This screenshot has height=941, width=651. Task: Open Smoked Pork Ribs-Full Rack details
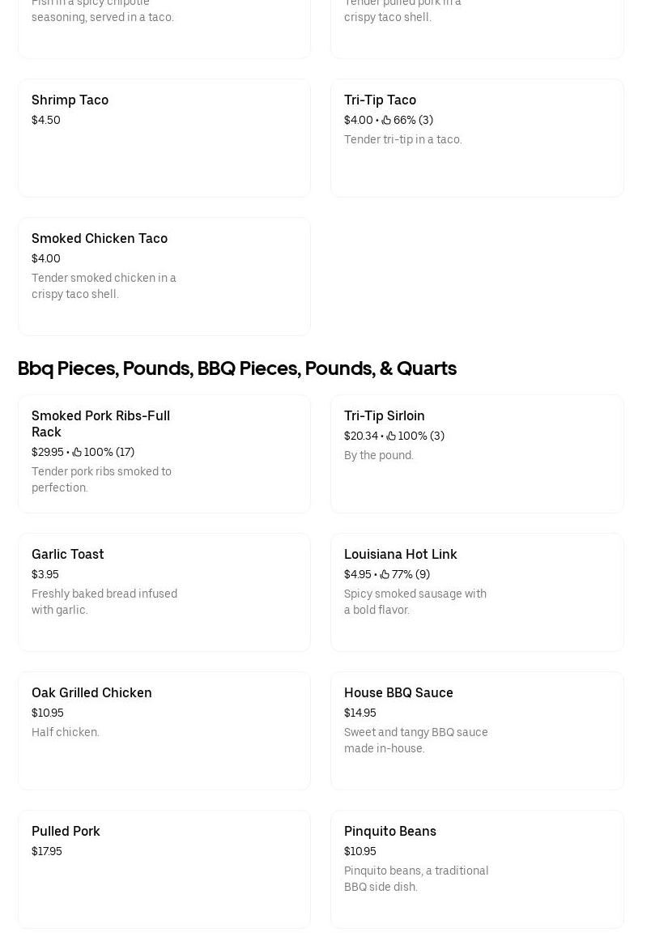click(x=164, y=453)
